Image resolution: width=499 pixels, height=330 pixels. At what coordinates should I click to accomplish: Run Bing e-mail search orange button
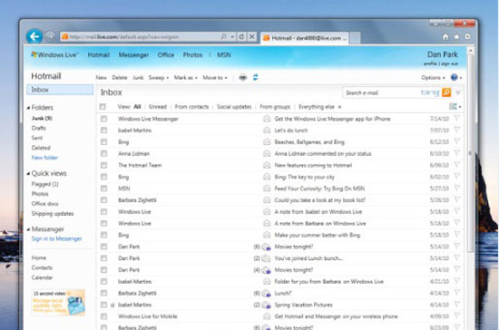pyautogui.click(x=446, y=92)
